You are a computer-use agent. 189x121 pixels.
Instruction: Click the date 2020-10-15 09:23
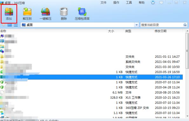pos(167,108)
